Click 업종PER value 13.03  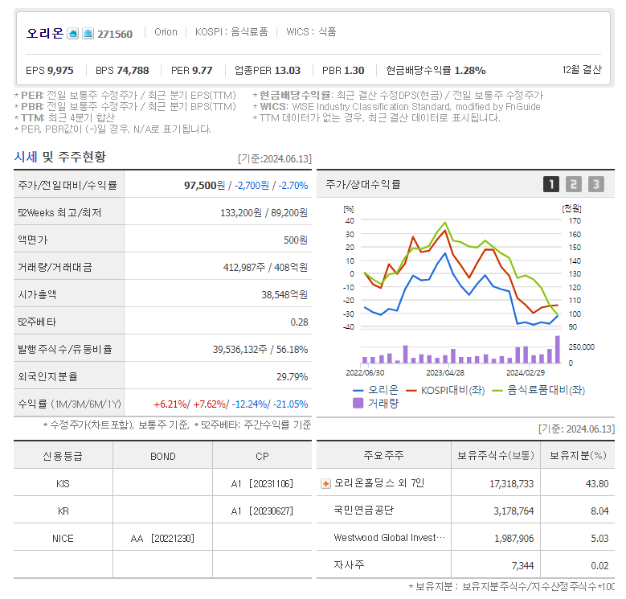(x=288, y=71)
